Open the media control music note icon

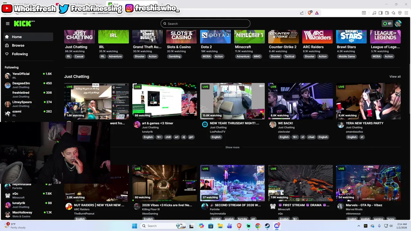point(374,13)
